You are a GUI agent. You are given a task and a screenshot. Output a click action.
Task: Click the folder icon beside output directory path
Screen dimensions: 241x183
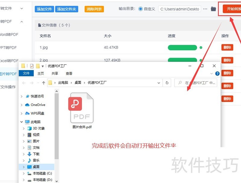[213, 9]
